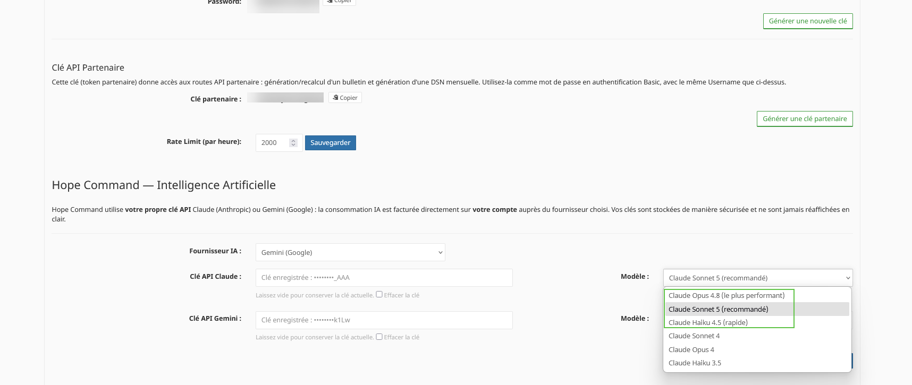
Task: Copy the partner key with Copier
Action: pos(345,98)
